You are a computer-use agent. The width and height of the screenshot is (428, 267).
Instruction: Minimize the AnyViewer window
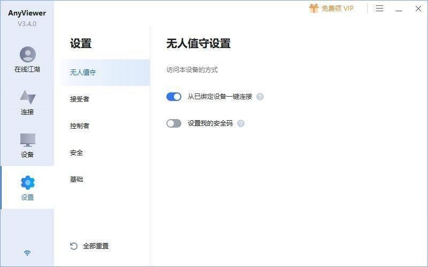pos(399,9)
